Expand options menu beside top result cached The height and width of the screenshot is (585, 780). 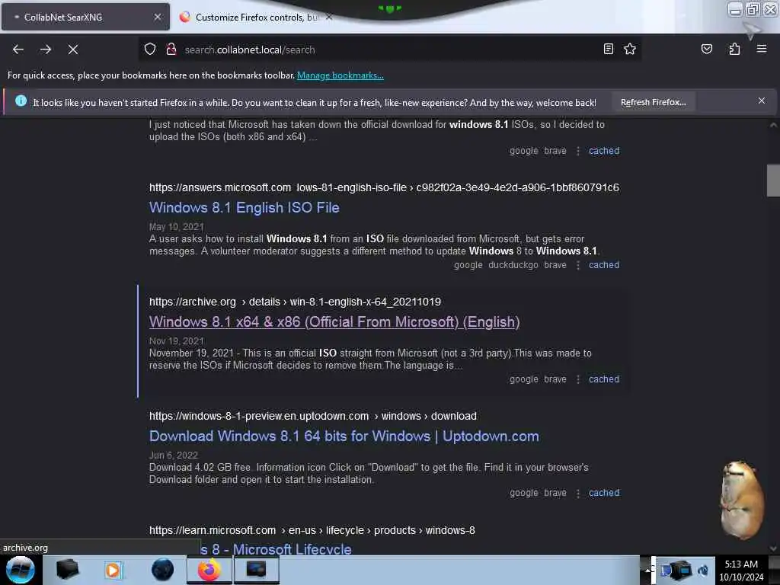[x=578, y=152]
